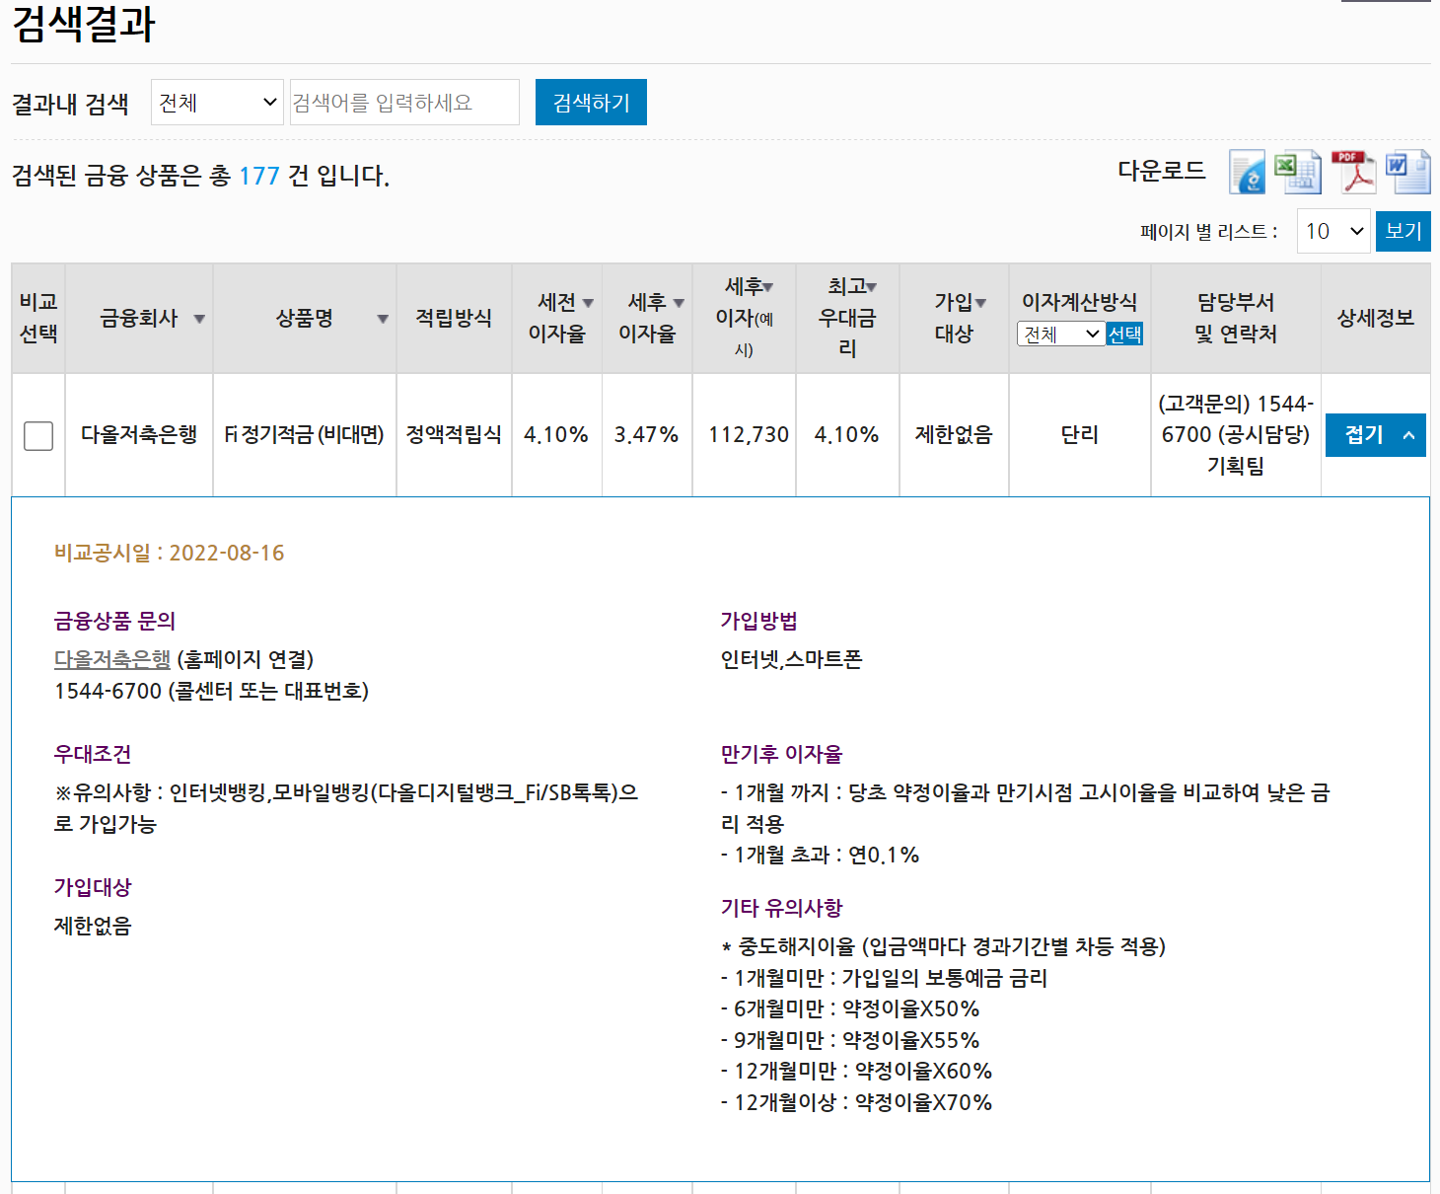The width and height of the screenshot is (1440, 1194).
Task: Sort by 세전 이자율 arrow
Action: (588, 303)
